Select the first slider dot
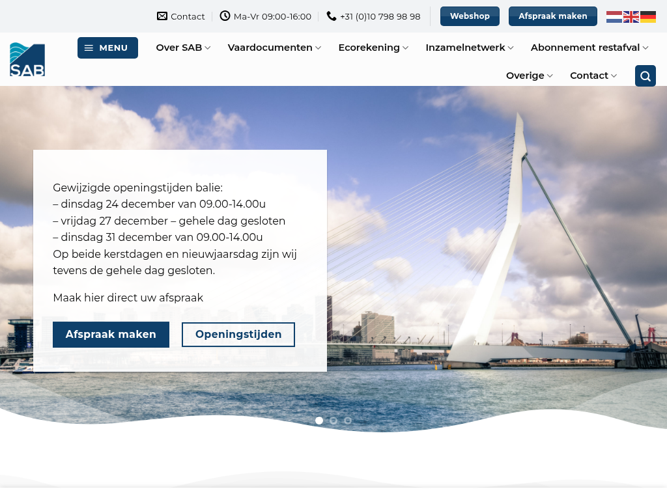This screenshot has height=500, width=667. tap(319, 421)
